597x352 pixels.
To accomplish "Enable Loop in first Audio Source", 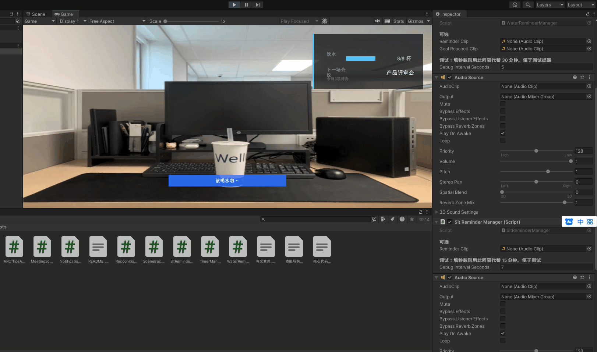I will tap(503, 141).
